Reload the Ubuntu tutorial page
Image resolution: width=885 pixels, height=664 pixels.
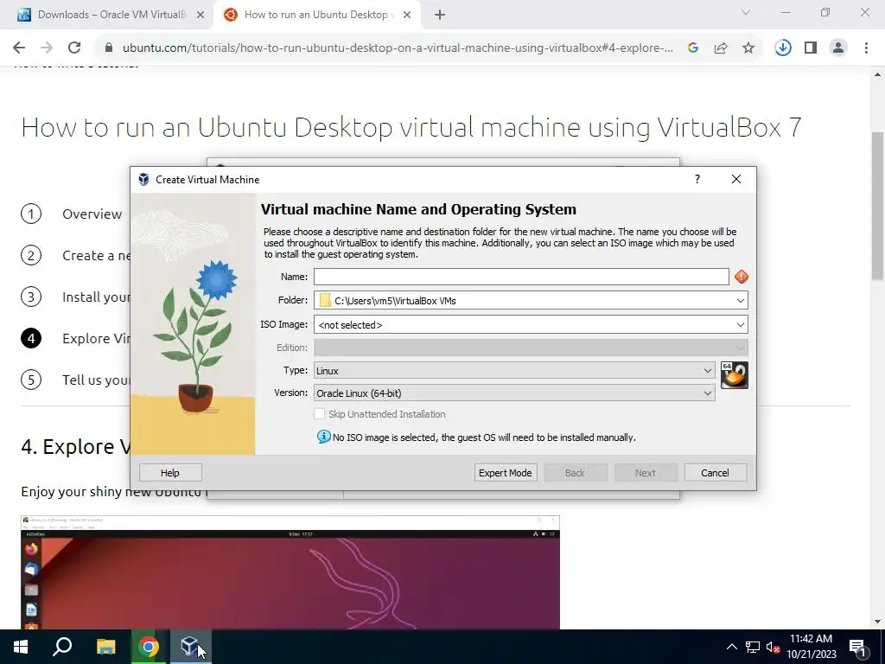pyautogui.click(x=74, y=48)
